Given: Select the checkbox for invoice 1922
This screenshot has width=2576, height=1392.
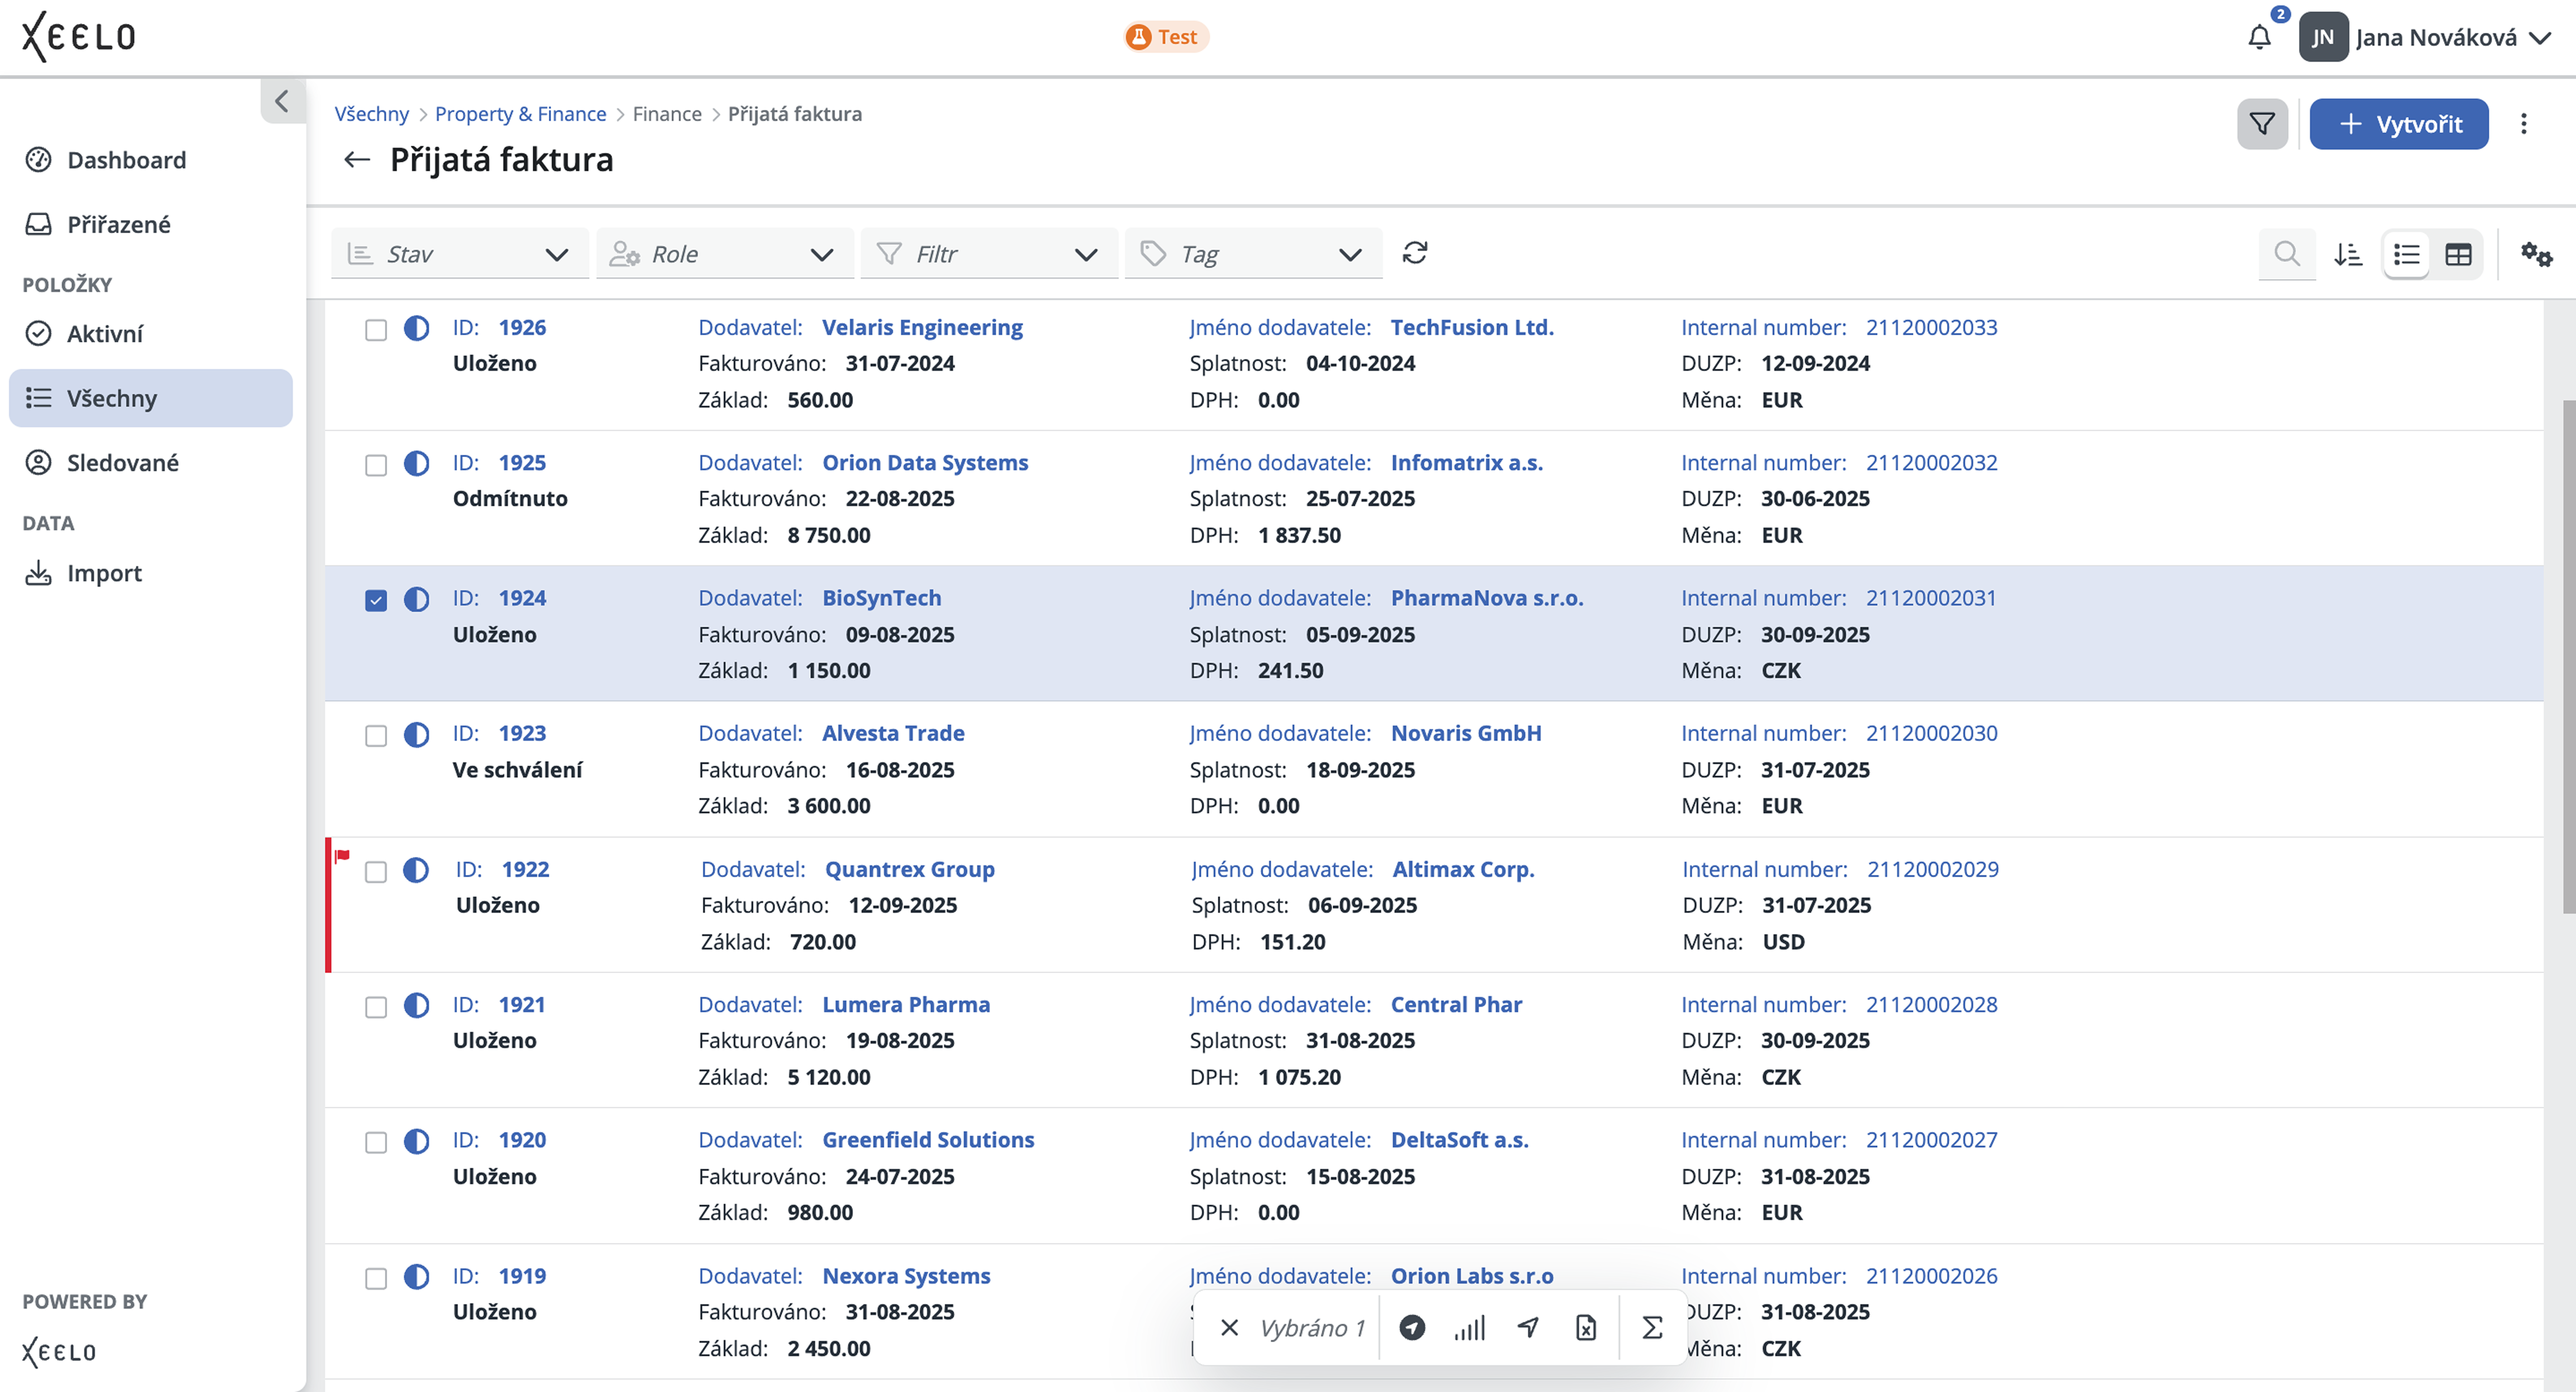Looking at the screenshot, I should click(376, 872).
